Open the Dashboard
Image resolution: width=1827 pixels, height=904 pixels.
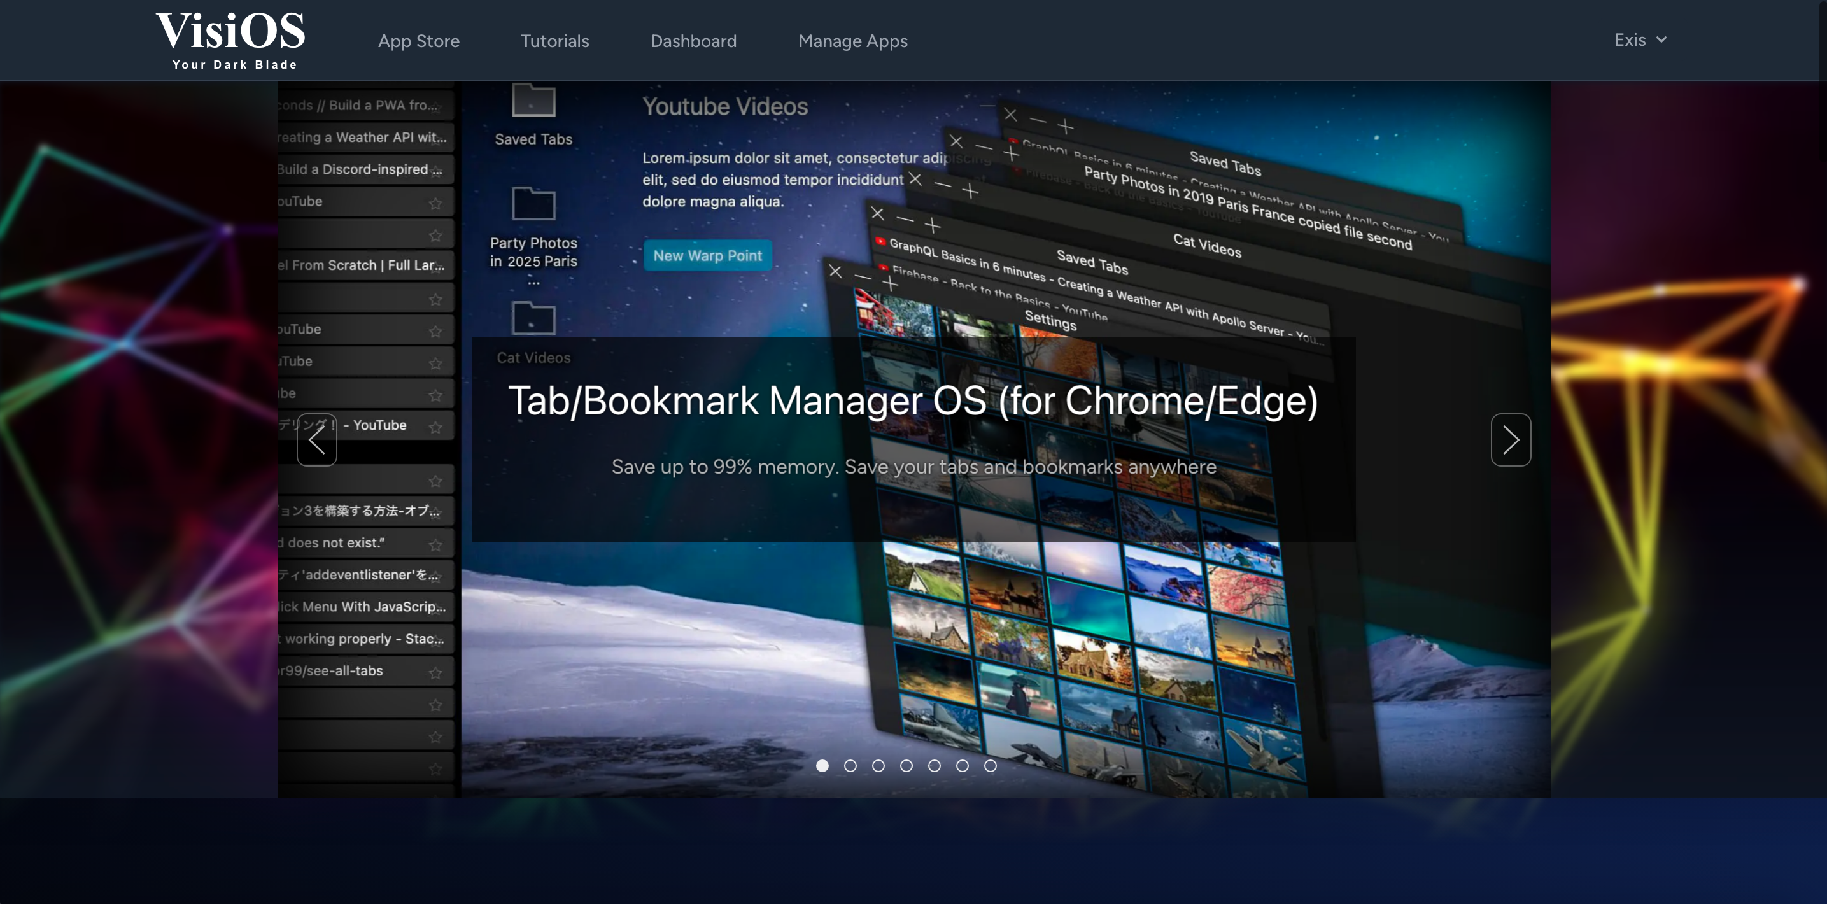pos(693,41)
